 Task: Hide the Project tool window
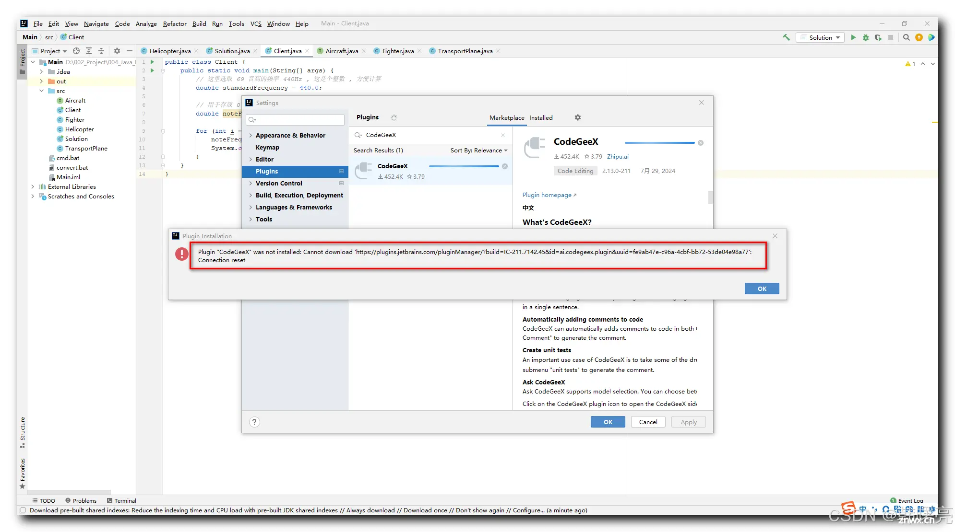click(x=129, y=51)
